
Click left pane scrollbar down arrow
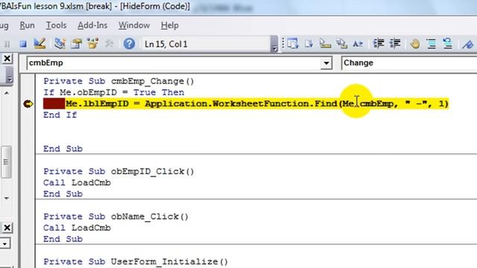[7, 199]
